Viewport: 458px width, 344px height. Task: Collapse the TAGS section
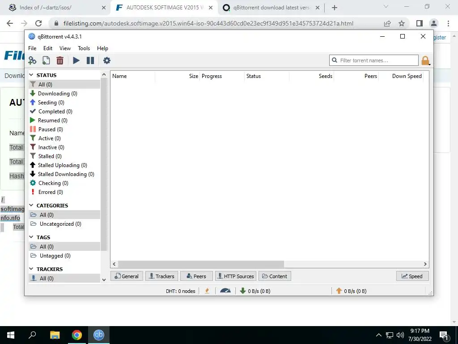click(x=31, y=237)
